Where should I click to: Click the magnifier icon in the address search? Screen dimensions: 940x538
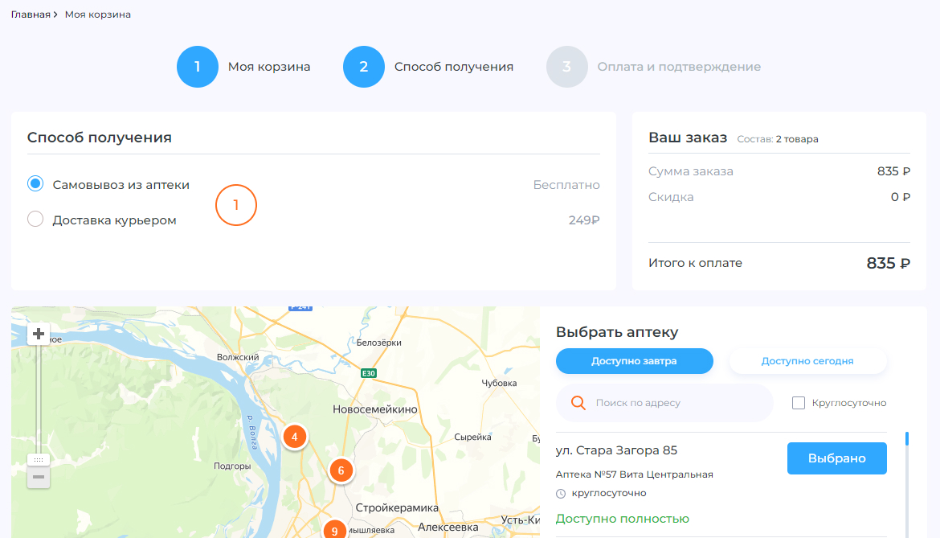tap(578, 402)
